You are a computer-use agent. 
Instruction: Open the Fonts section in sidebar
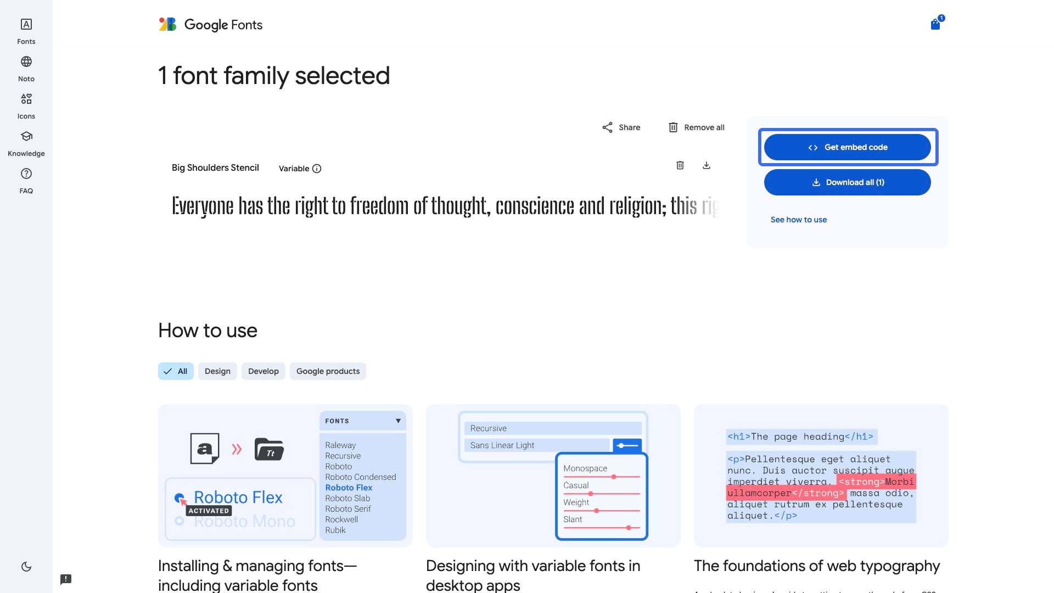[26, 31]
